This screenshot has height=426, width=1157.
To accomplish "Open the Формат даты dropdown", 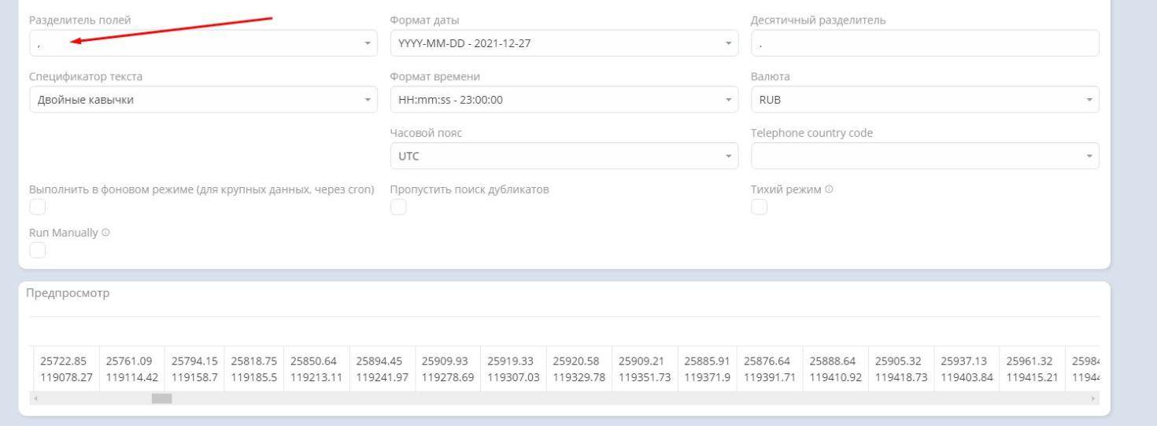I will tap(564, 43).
